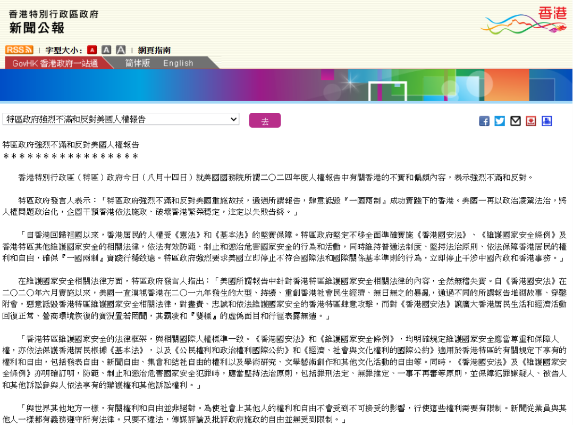Share this page on Twitter

(500, 121)
